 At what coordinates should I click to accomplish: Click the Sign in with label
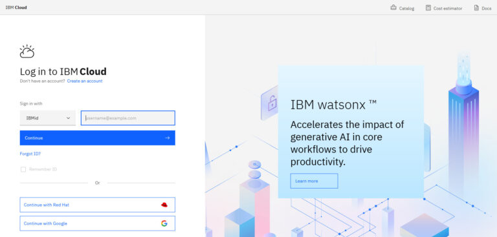pos(31,104)
